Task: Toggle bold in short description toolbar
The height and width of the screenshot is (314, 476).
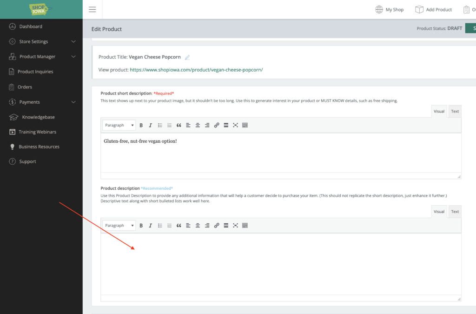Action: [141, 125]
